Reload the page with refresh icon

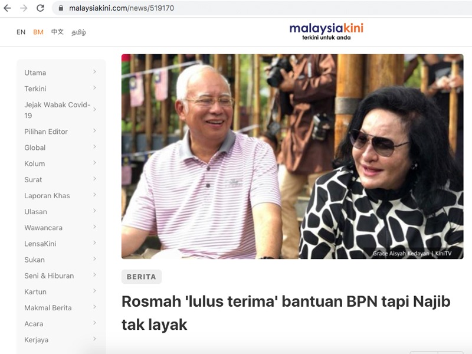(x=40, y=8)
